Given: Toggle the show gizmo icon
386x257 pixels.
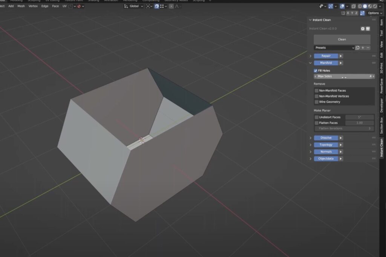Looking at the screenshot, I should (331, 6).
